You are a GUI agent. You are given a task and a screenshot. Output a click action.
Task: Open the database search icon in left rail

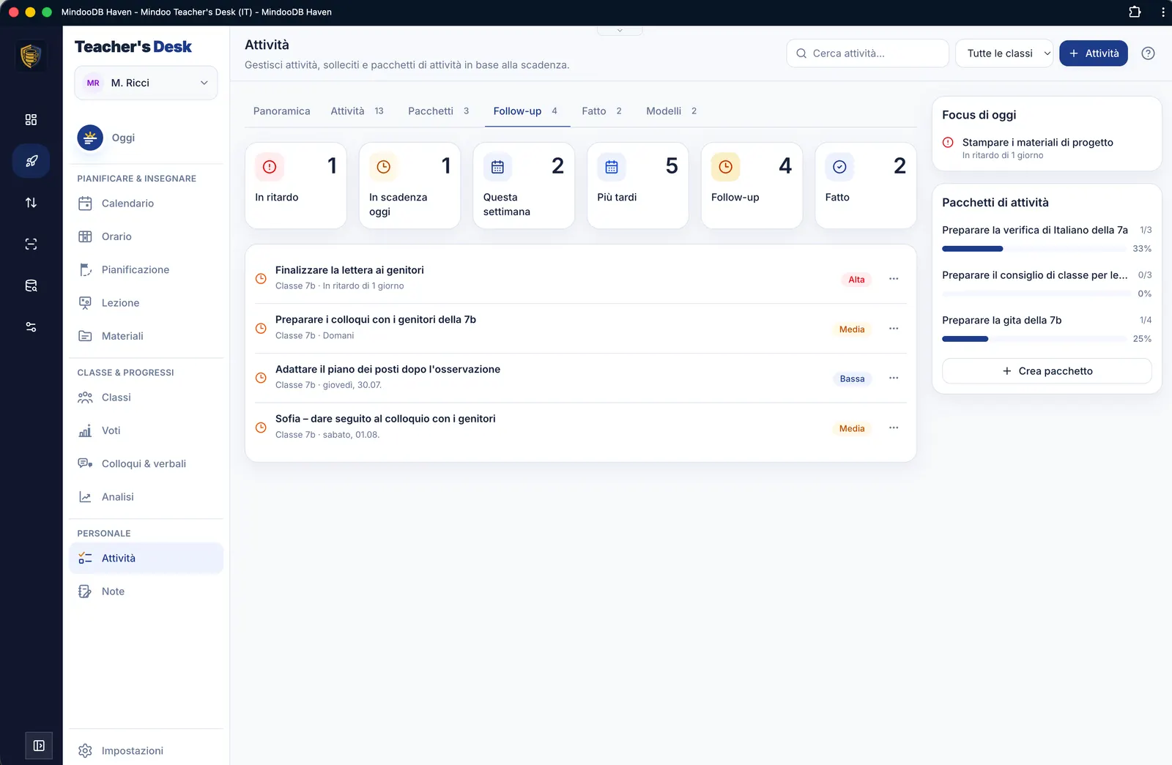[x=31, y=286]
